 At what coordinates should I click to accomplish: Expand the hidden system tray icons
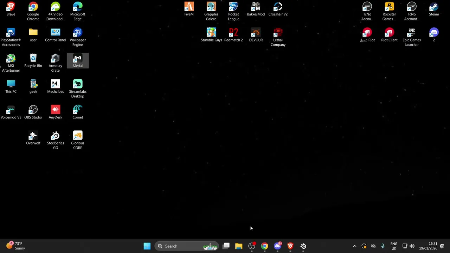tap(354, 246)
